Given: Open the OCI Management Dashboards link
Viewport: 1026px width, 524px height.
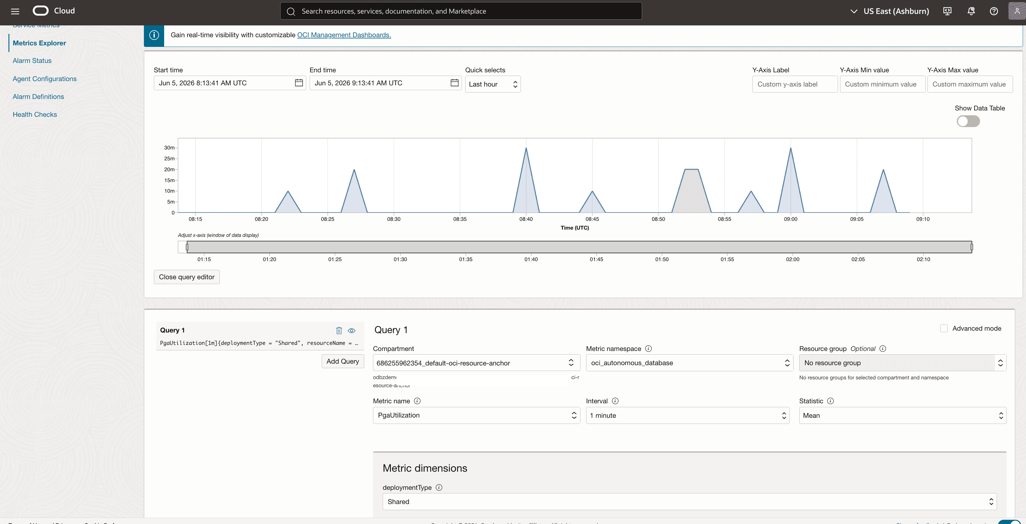Looking at the screenshot, I should pyautogui.click(x=344, y=35).
